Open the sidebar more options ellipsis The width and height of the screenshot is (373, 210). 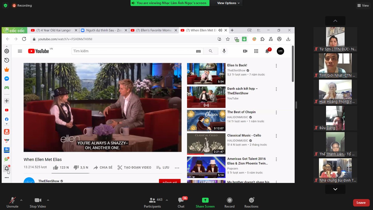(x=7, y=177)
